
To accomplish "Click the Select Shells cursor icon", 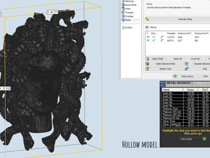I will point(147,59).
